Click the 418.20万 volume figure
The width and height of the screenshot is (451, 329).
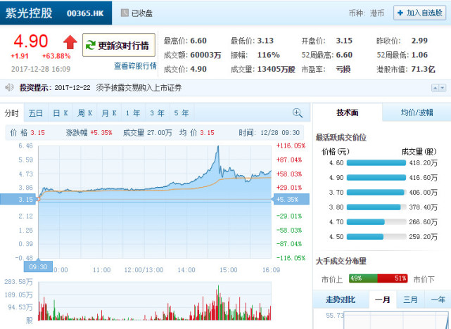[424, 163]
